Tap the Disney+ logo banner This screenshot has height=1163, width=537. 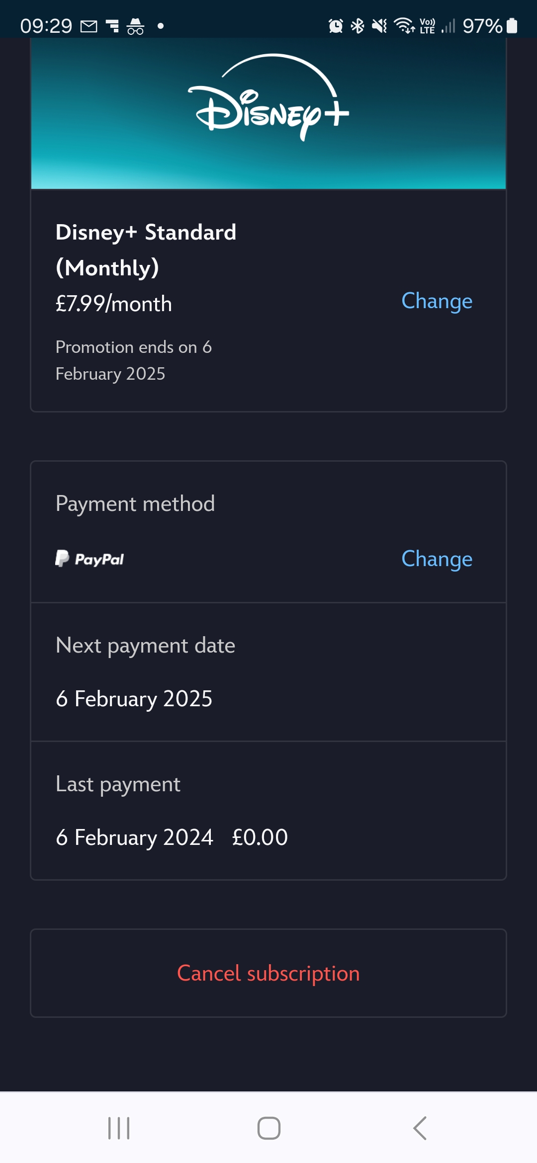[268, 113]
